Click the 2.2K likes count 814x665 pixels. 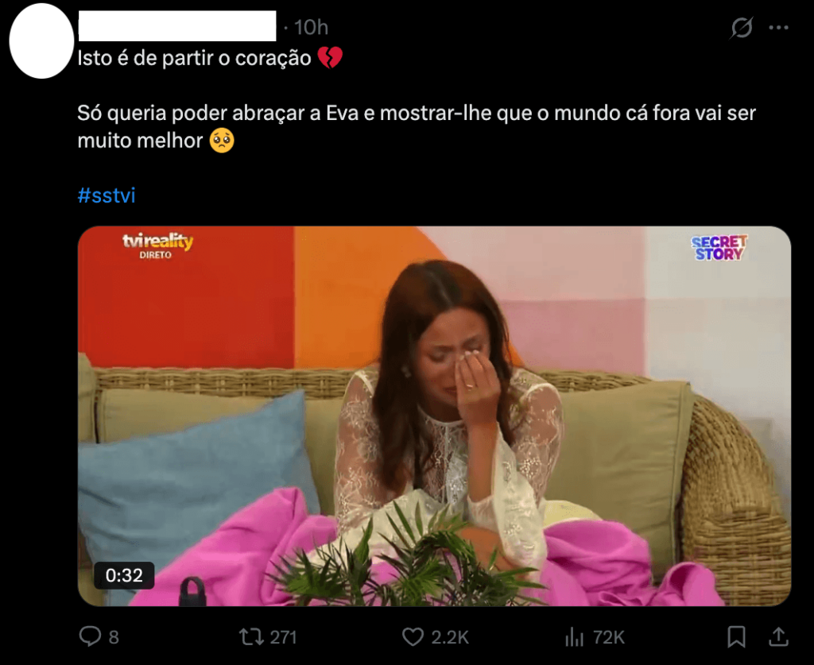[450, 637]
